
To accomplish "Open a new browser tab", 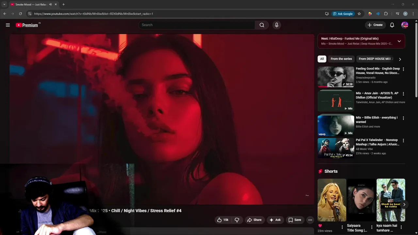I will (x=63, y=5).
